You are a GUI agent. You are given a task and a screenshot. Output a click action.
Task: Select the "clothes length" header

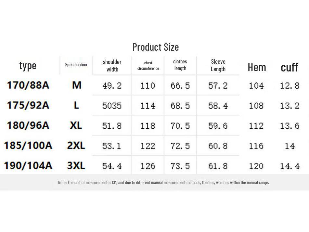coord(180,65)
